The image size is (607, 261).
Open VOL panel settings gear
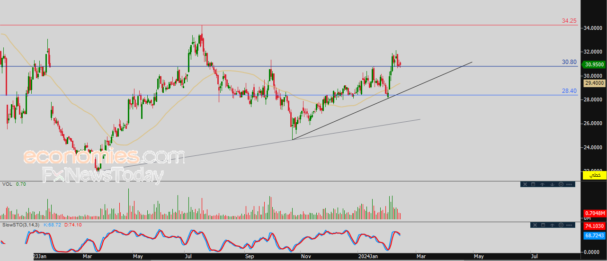(561, 184)
